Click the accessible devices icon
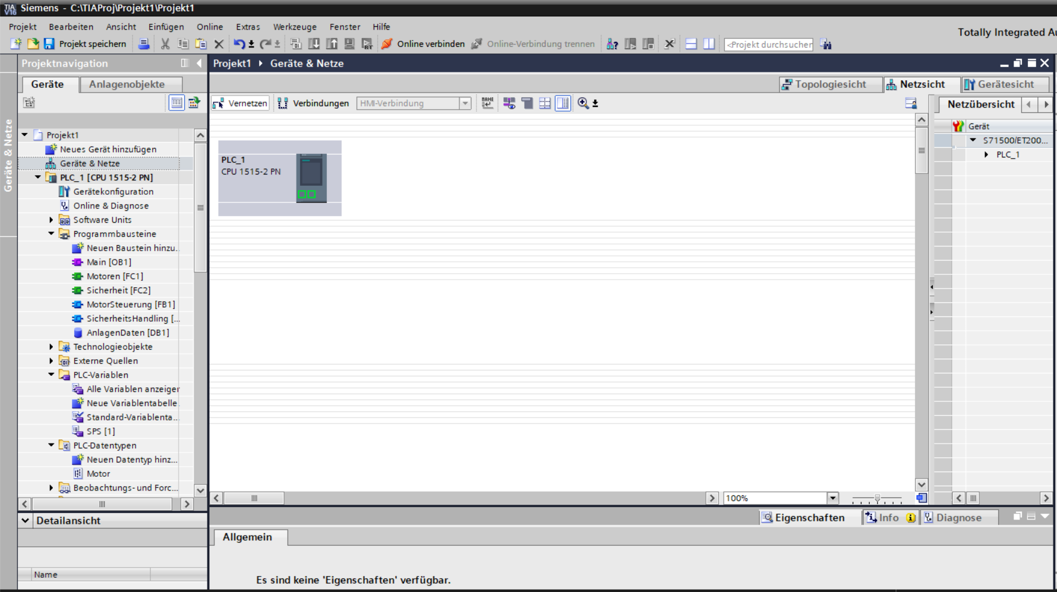 tap(612, 44)
